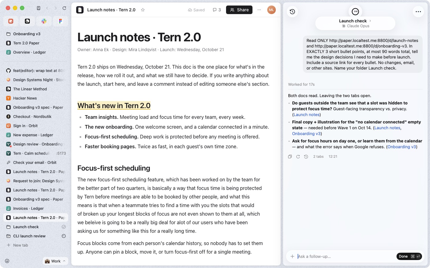Viewport: 430px width, 268px height.
Task: Open the chat history clock icon
Action: [292, 12]
